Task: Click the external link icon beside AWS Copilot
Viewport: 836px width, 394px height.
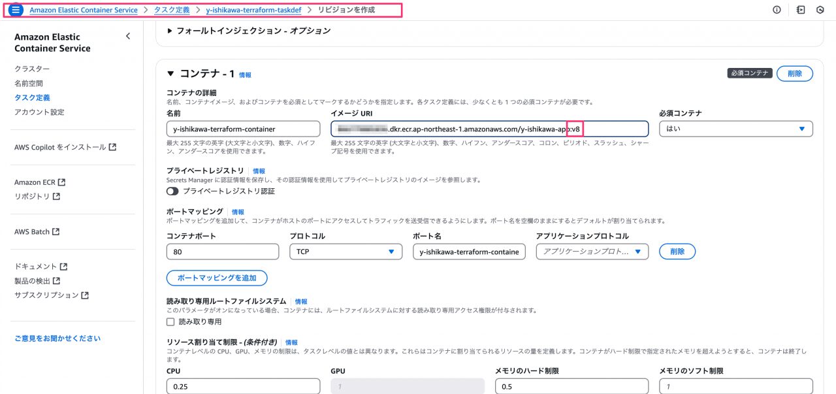Action: (x=112, y=147)
